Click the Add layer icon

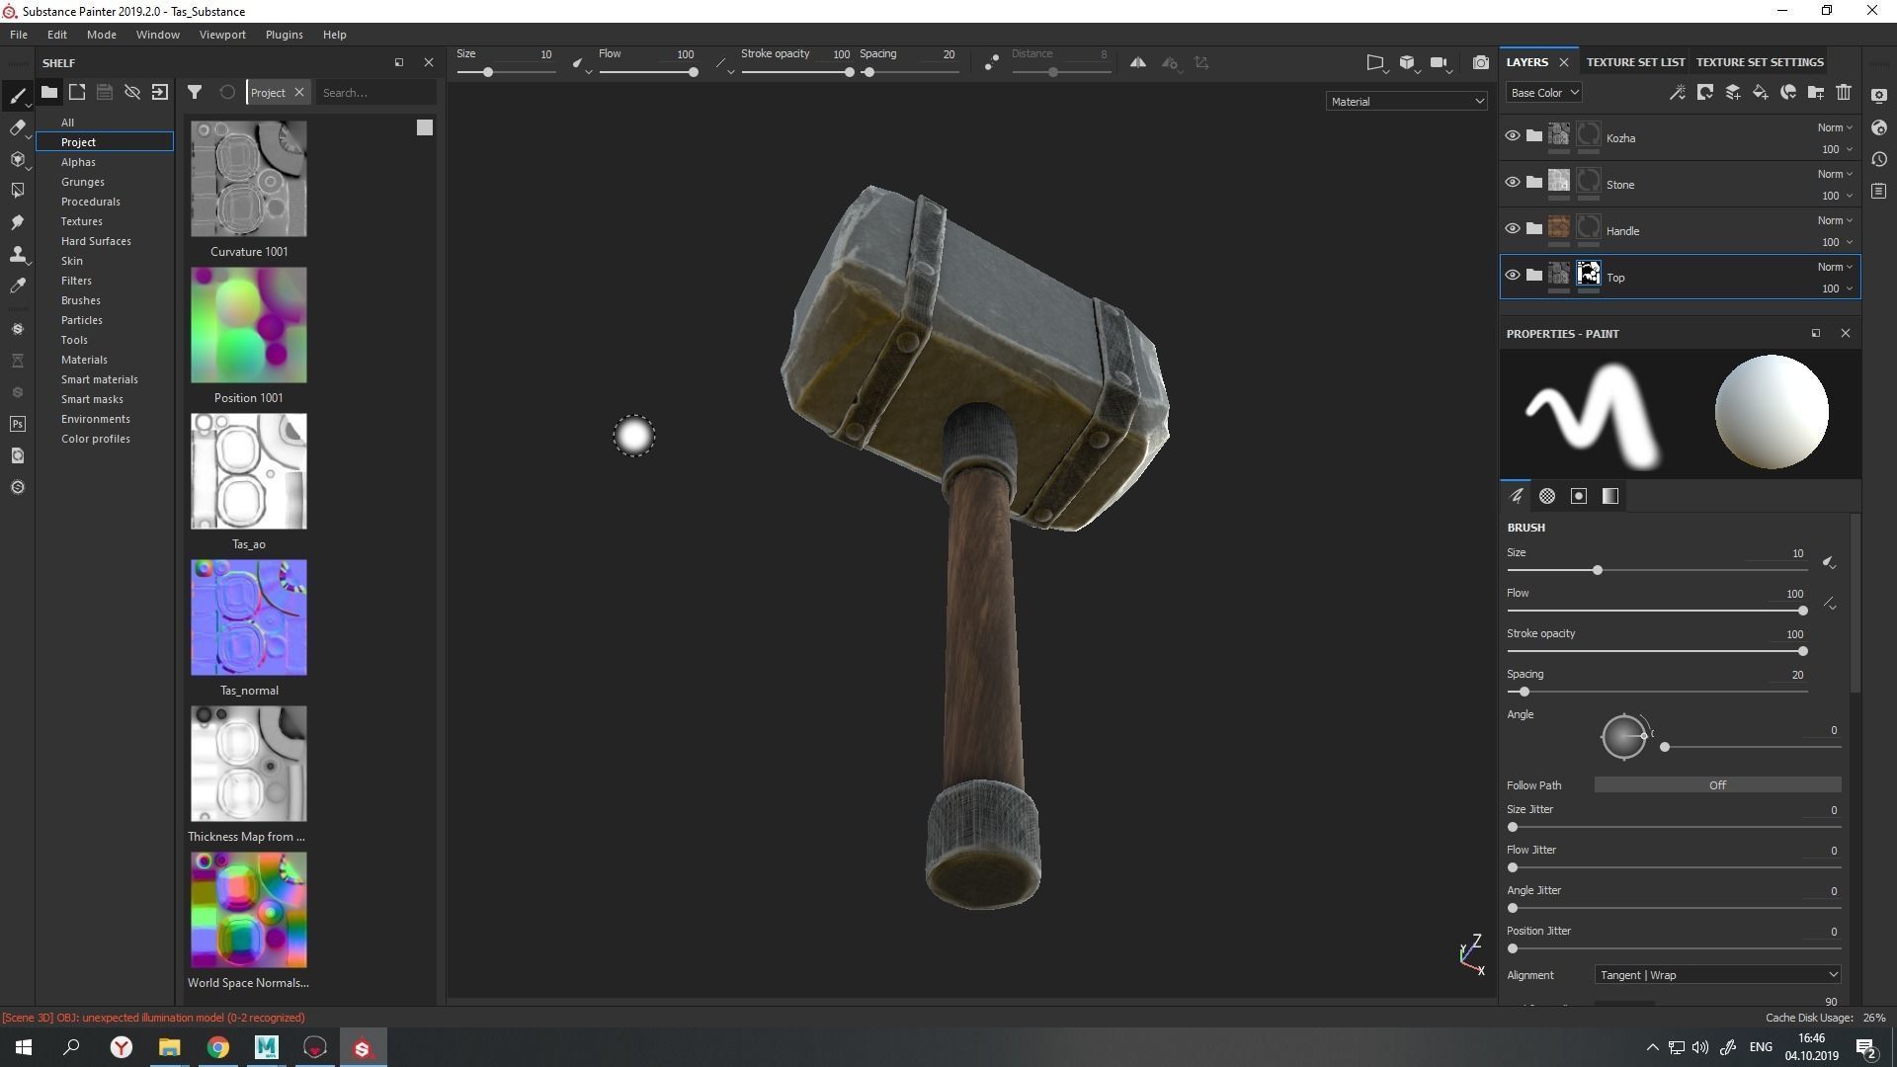point(1733,92)
